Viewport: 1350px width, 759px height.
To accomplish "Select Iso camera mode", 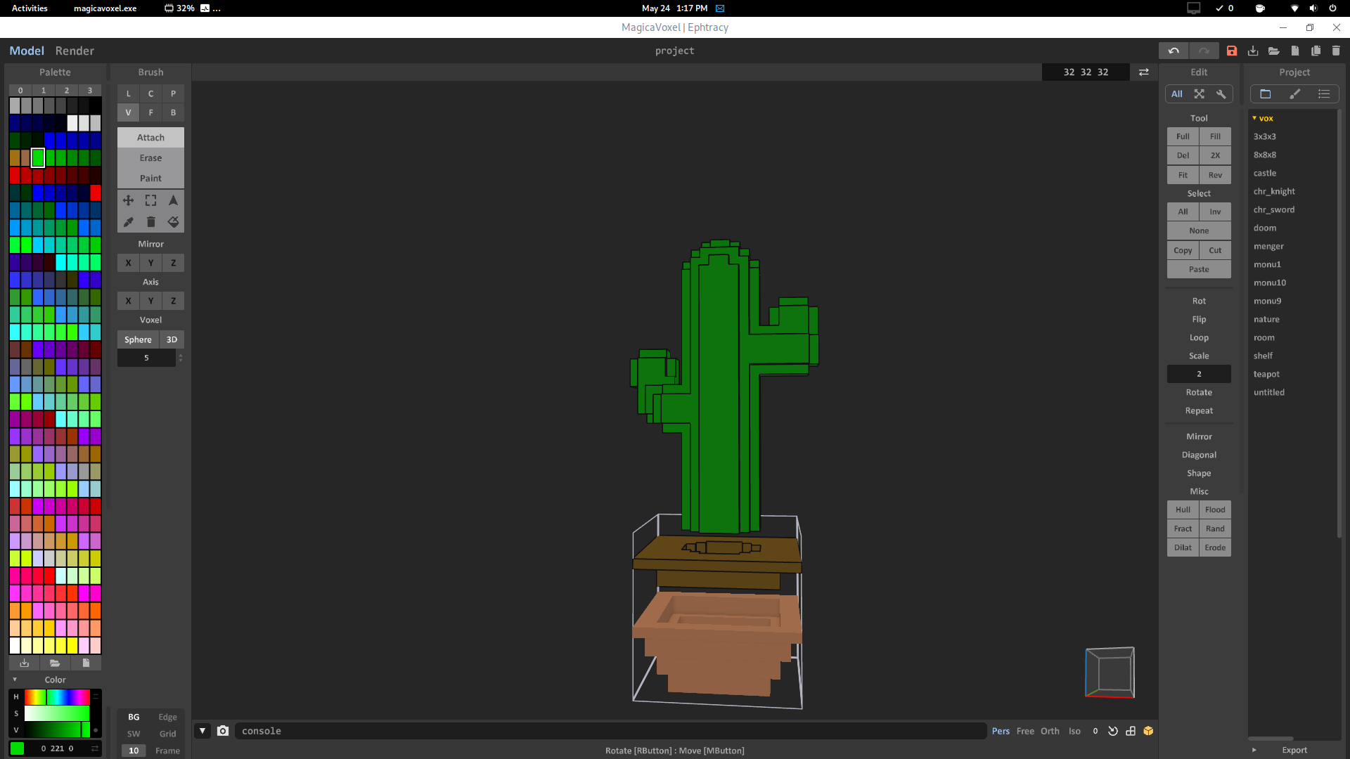I will tap(1074, 731).
